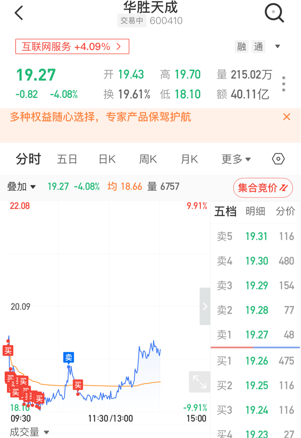Viewport: 301px width, 438px height.
Task: Open the 叠加 overlay dropdown
Action: click(x=22, y=187)
